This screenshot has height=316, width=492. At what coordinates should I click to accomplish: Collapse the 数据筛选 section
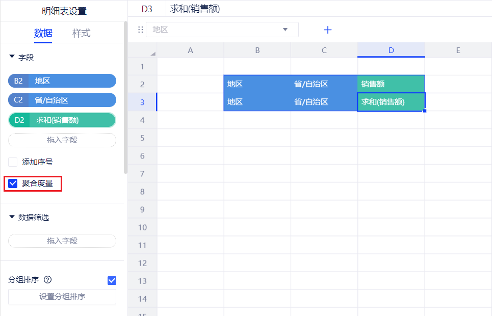tap(12, 217)
